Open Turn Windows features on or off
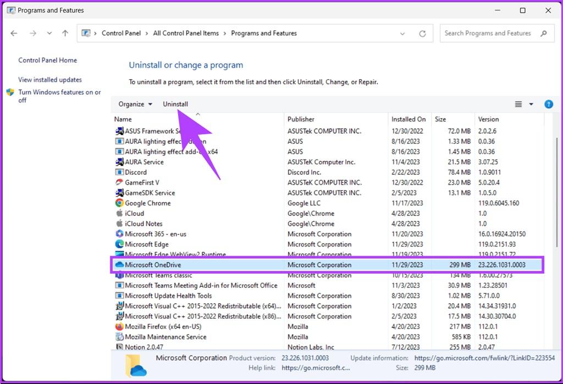563x384 pixels. [59, 96]
